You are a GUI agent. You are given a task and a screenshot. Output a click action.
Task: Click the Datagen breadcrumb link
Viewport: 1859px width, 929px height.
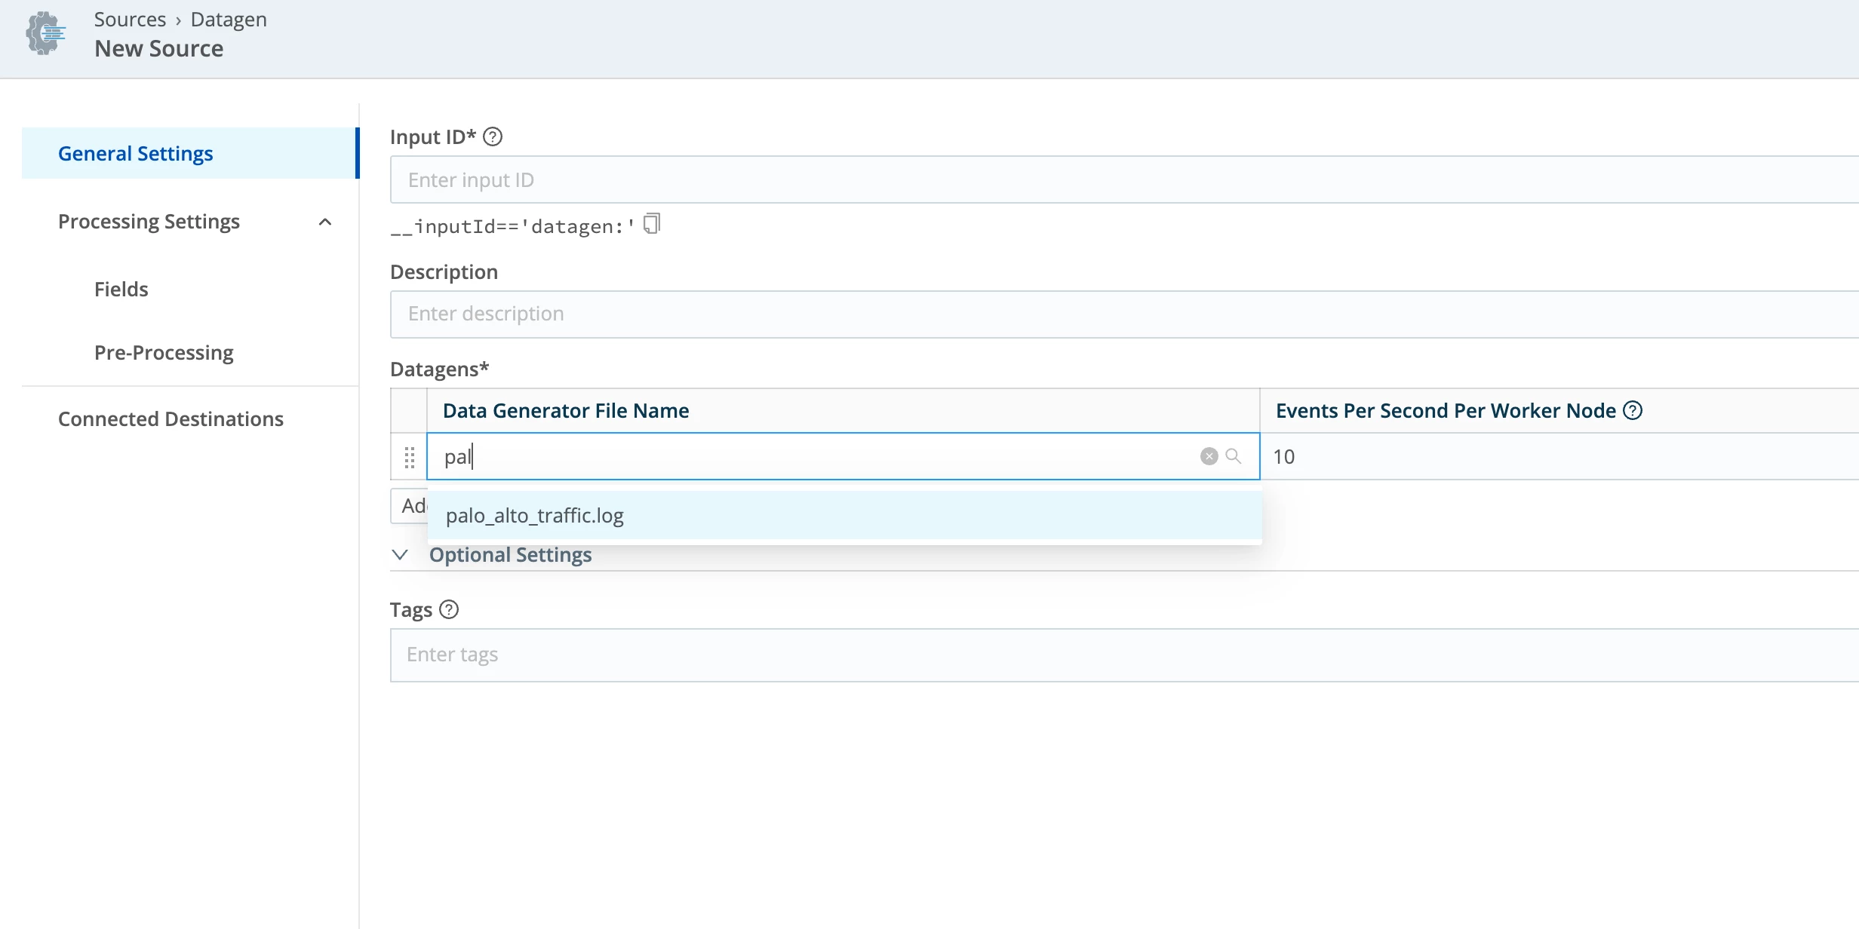[x=229, y=20]
